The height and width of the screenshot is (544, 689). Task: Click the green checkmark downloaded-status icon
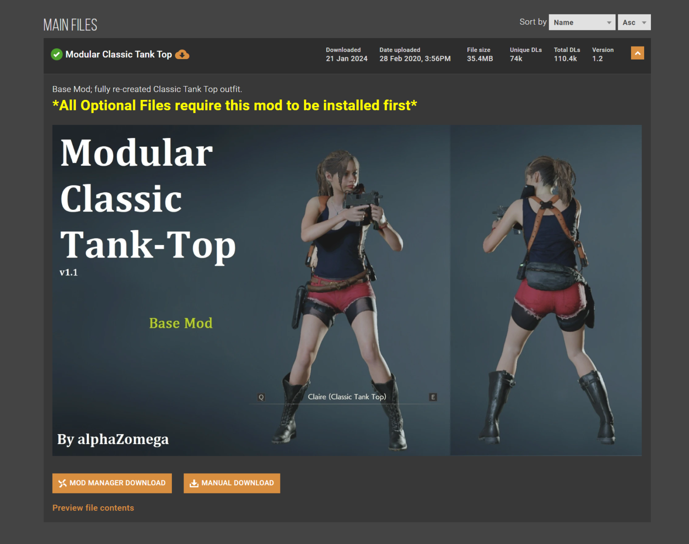(57, 55)
